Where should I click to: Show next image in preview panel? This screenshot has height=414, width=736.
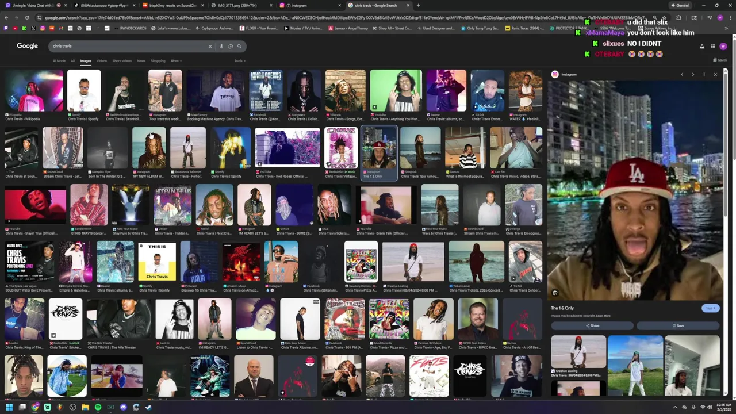coord(693,74)
